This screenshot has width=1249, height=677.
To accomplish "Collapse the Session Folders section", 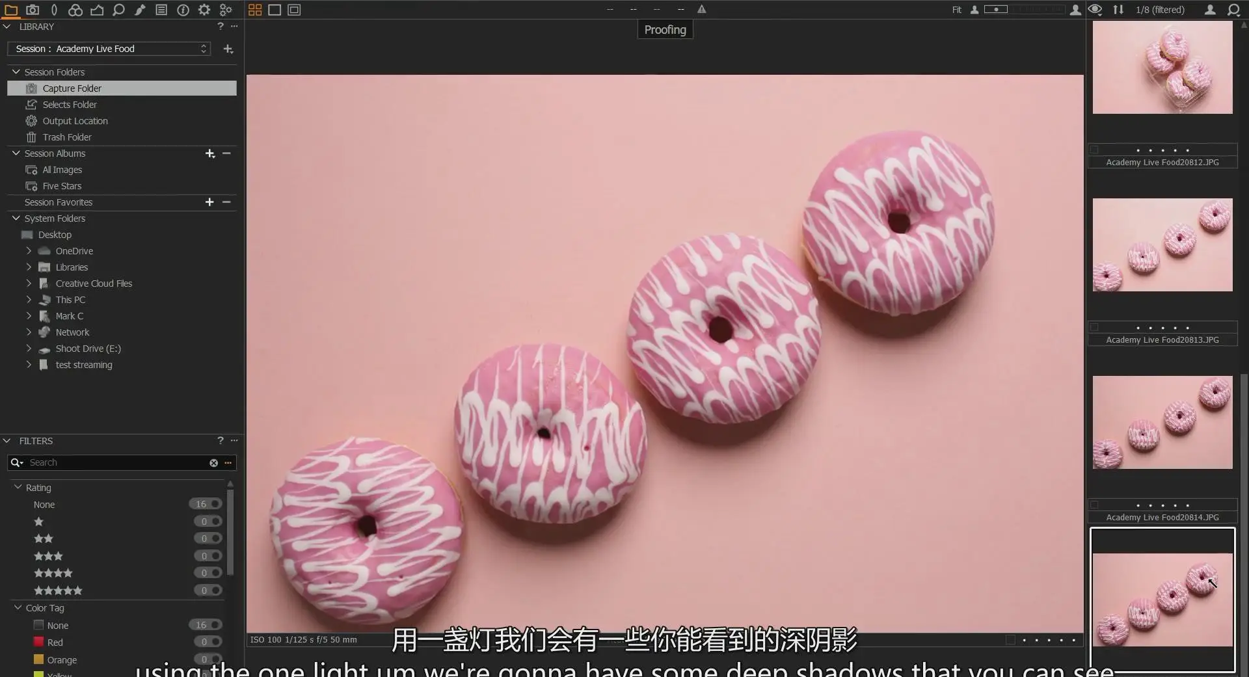I will (x=16, y=72).
